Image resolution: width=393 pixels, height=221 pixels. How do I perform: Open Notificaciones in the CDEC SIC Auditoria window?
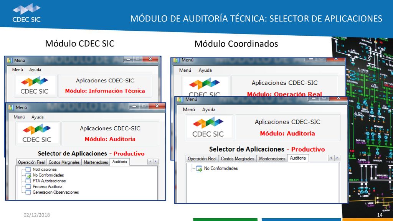tap(45, 169)
